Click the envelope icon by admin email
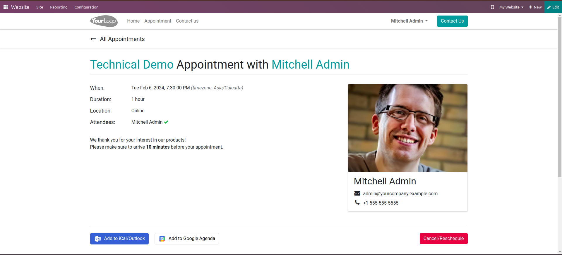Screen dimensions: 562x255 [357, 193]
